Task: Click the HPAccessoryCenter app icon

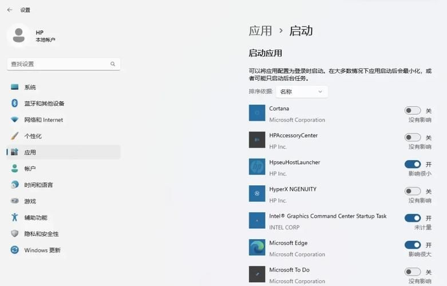Action: click(257, 140)
